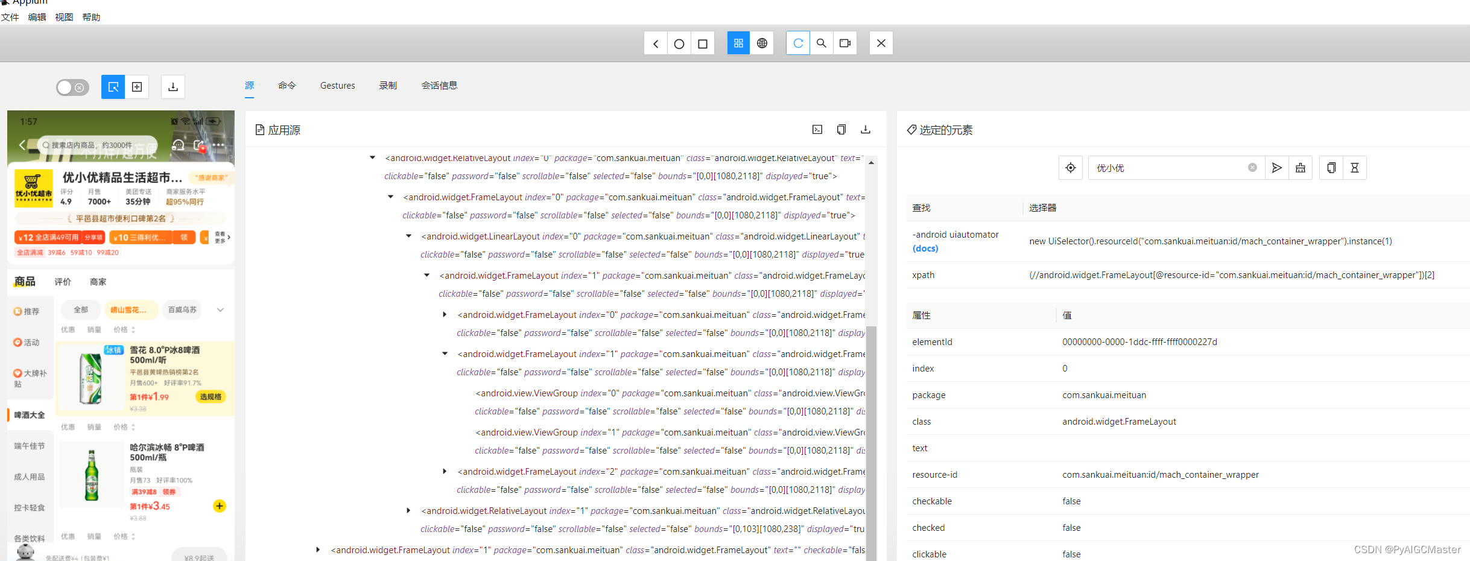Tap the 百威乌苏 filter chip
The image size is (1470, 561).
click(182, 310)
